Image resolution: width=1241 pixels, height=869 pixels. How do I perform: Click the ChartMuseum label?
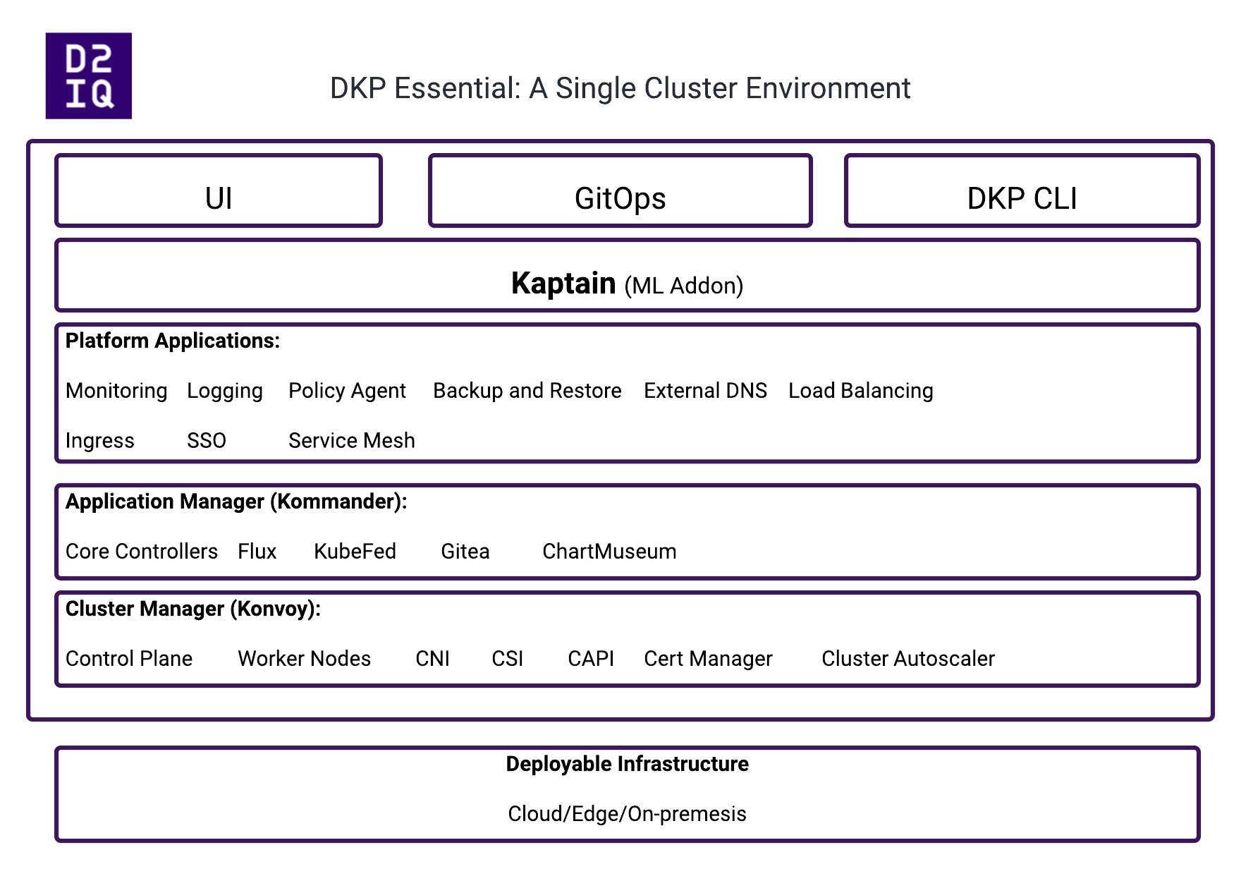(609, 552)
